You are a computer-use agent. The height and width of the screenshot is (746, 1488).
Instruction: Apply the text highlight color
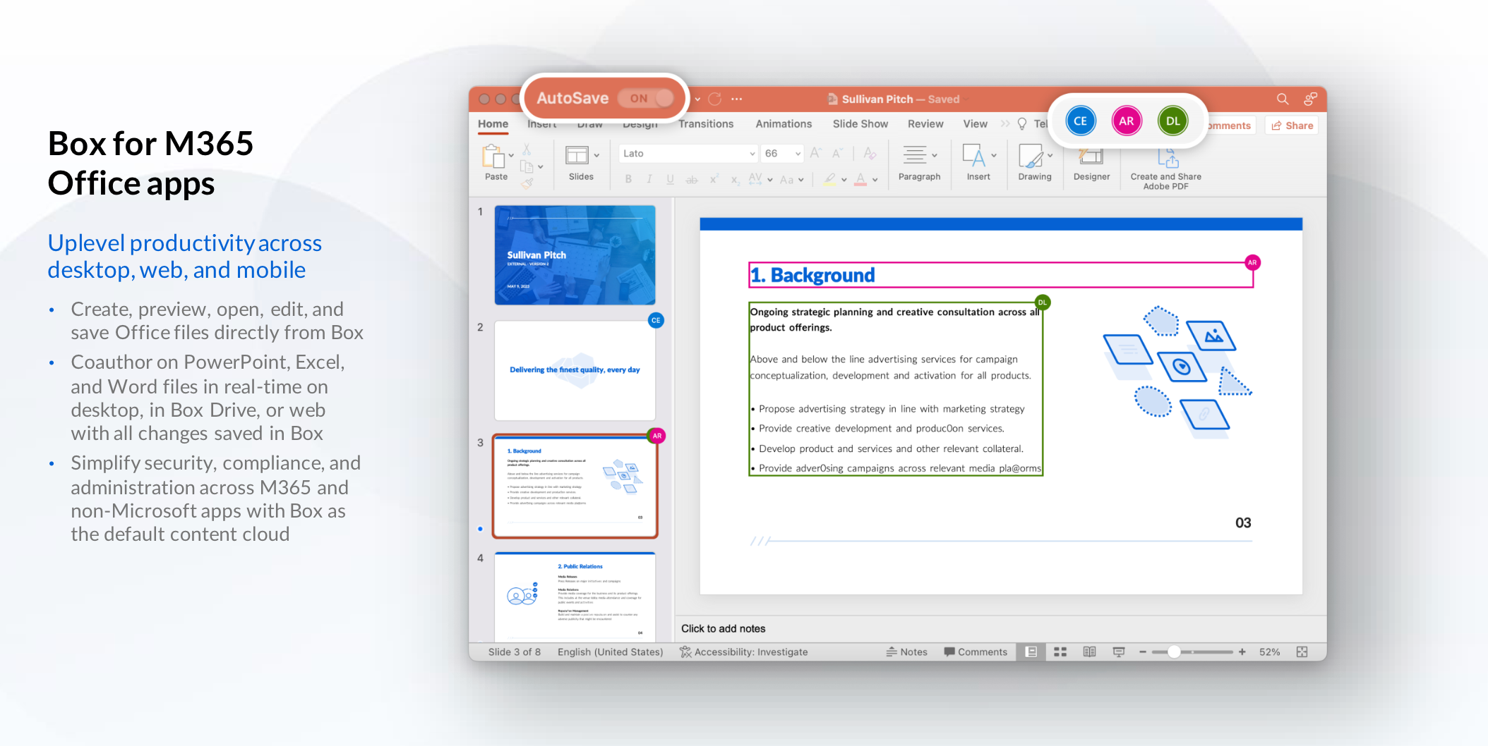click(x=829, y=179)
